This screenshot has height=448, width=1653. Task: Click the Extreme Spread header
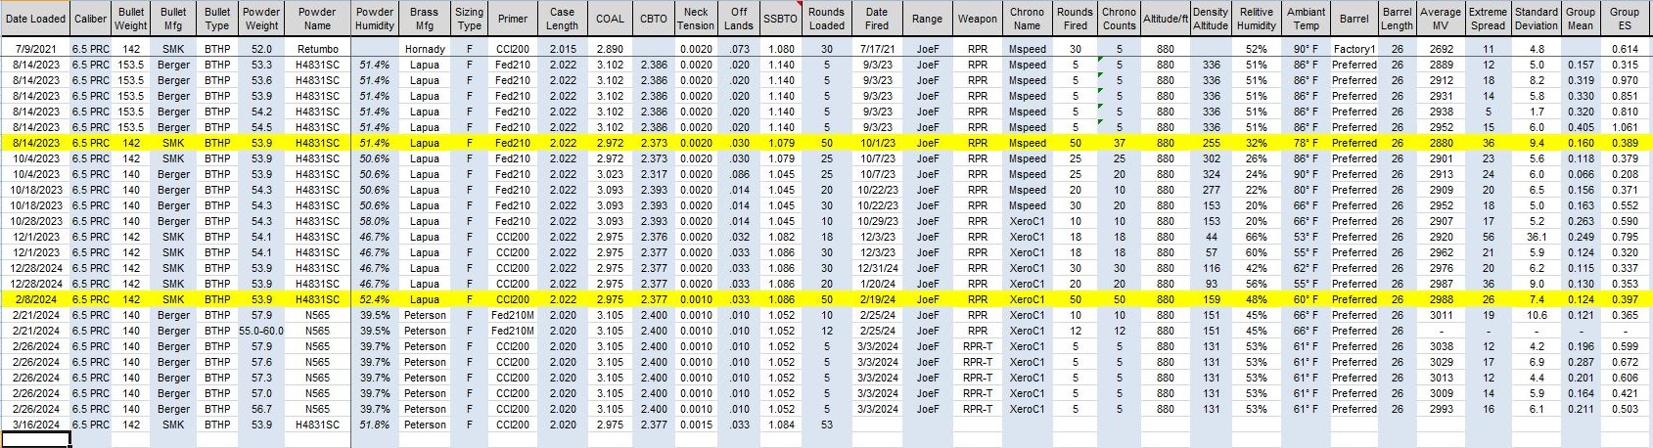point(1489,19)
